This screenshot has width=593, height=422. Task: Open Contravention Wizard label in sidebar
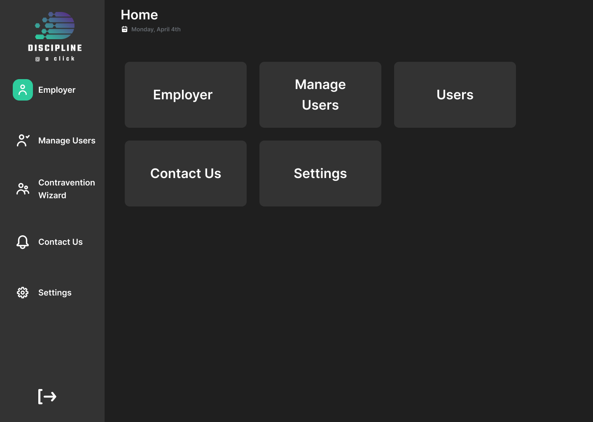(67, 189)
